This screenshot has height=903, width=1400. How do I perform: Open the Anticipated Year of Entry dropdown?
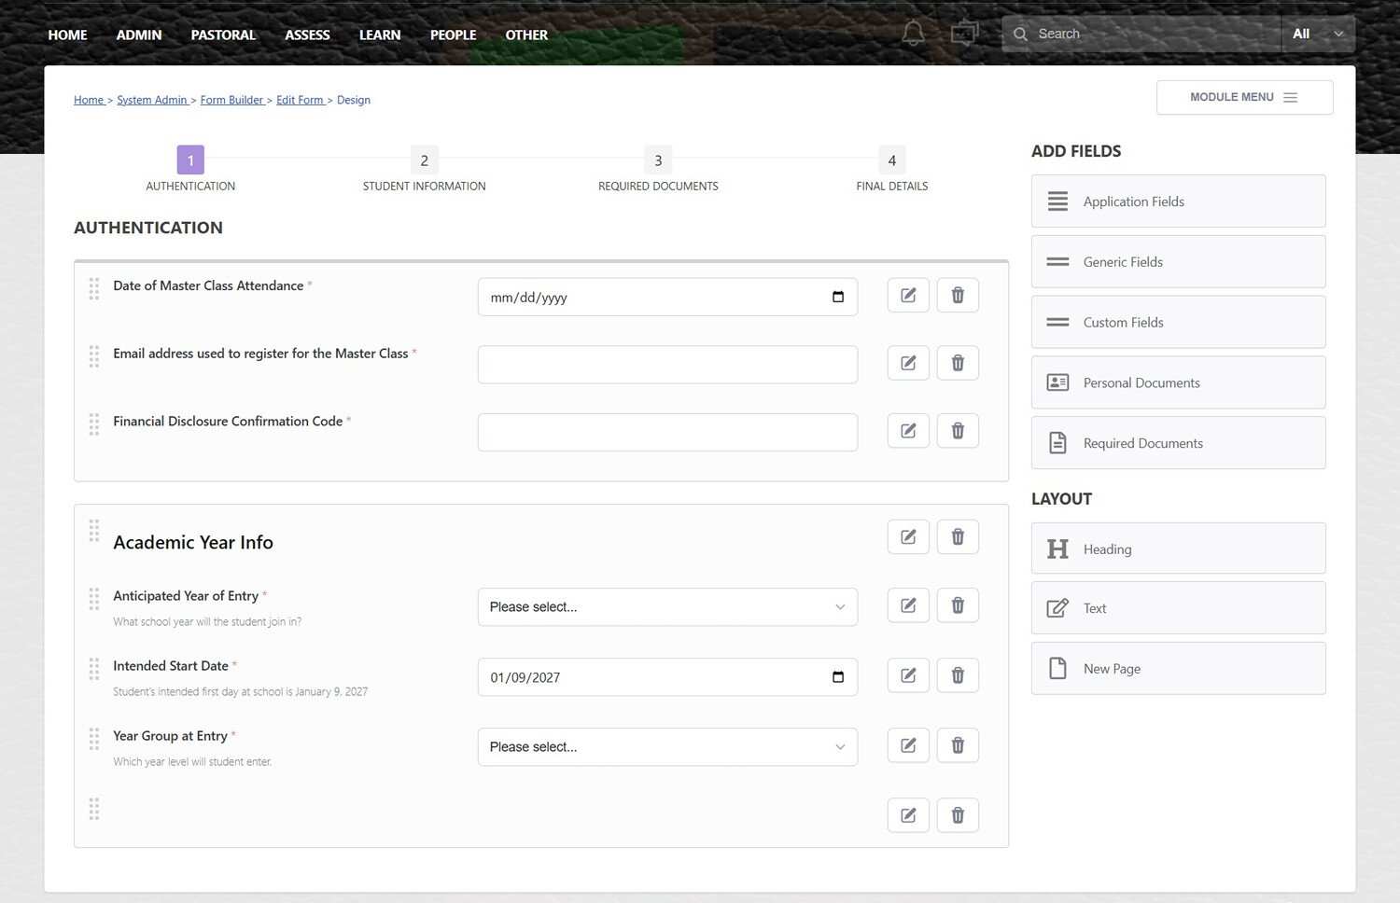pos(667,606)
